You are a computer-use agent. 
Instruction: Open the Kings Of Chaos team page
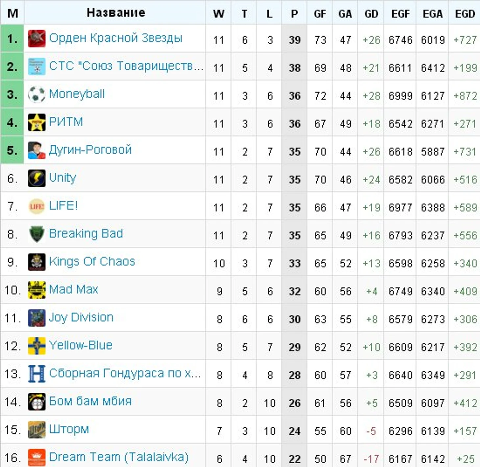tap(92, 262)
